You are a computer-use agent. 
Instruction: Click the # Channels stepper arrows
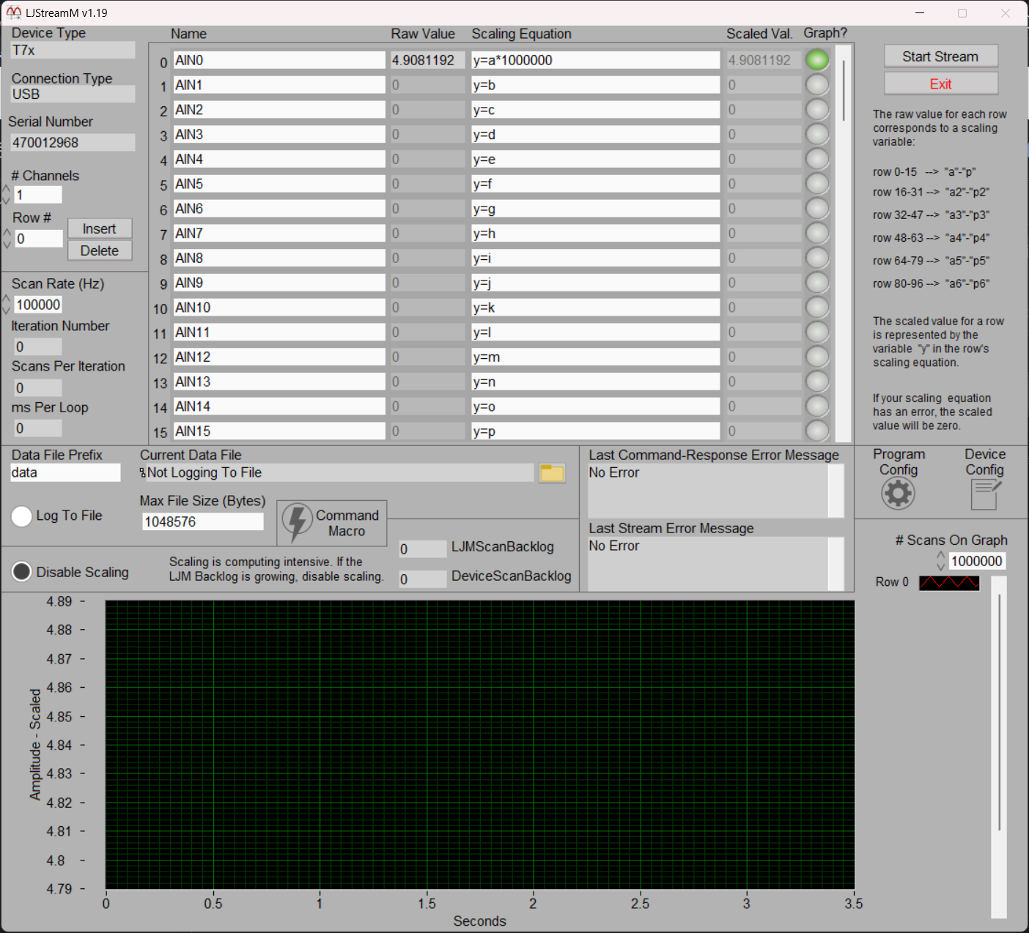[x=7, y=195]
